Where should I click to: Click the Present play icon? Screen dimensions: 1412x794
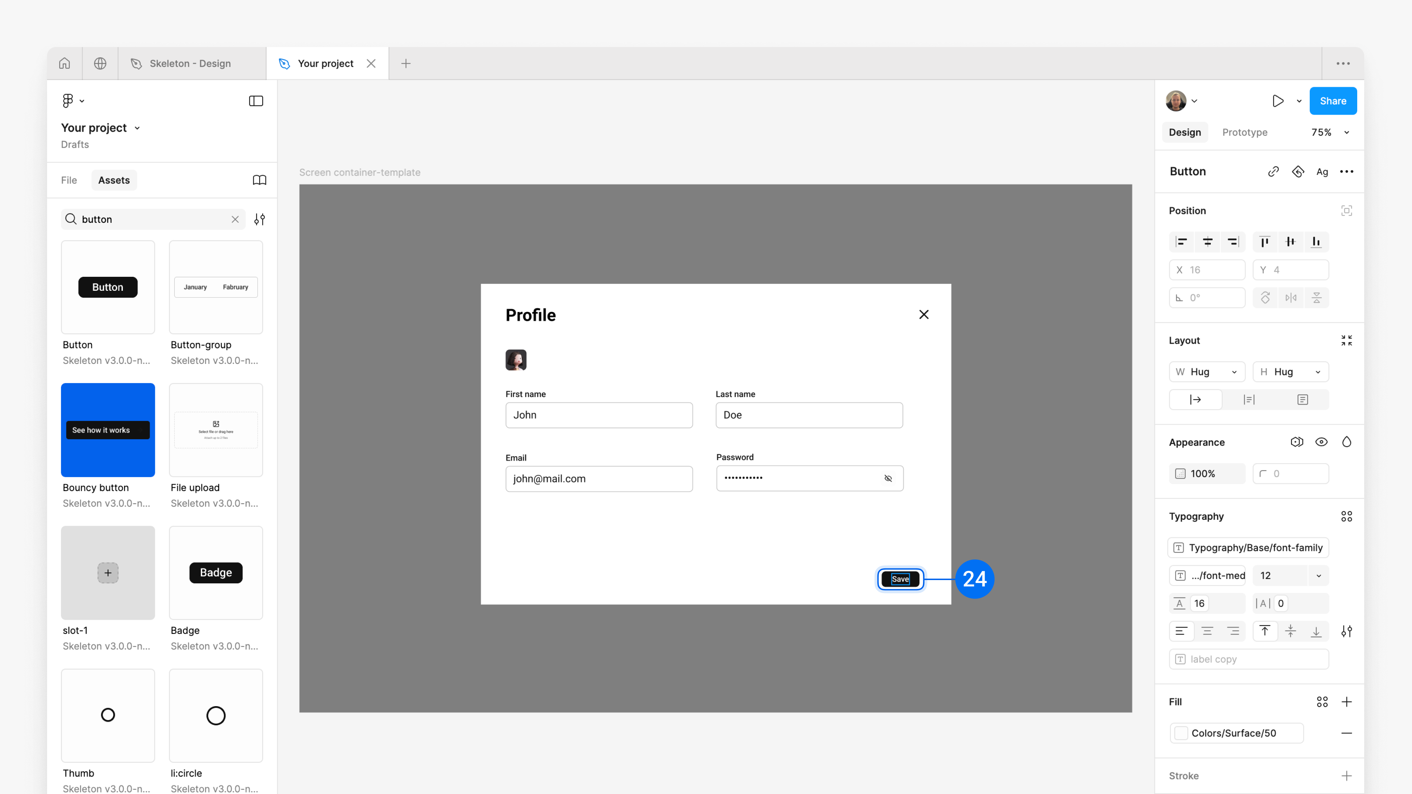(1278, 101)
